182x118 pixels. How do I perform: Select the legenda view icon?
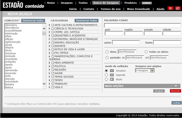click(x=112, y=75)
